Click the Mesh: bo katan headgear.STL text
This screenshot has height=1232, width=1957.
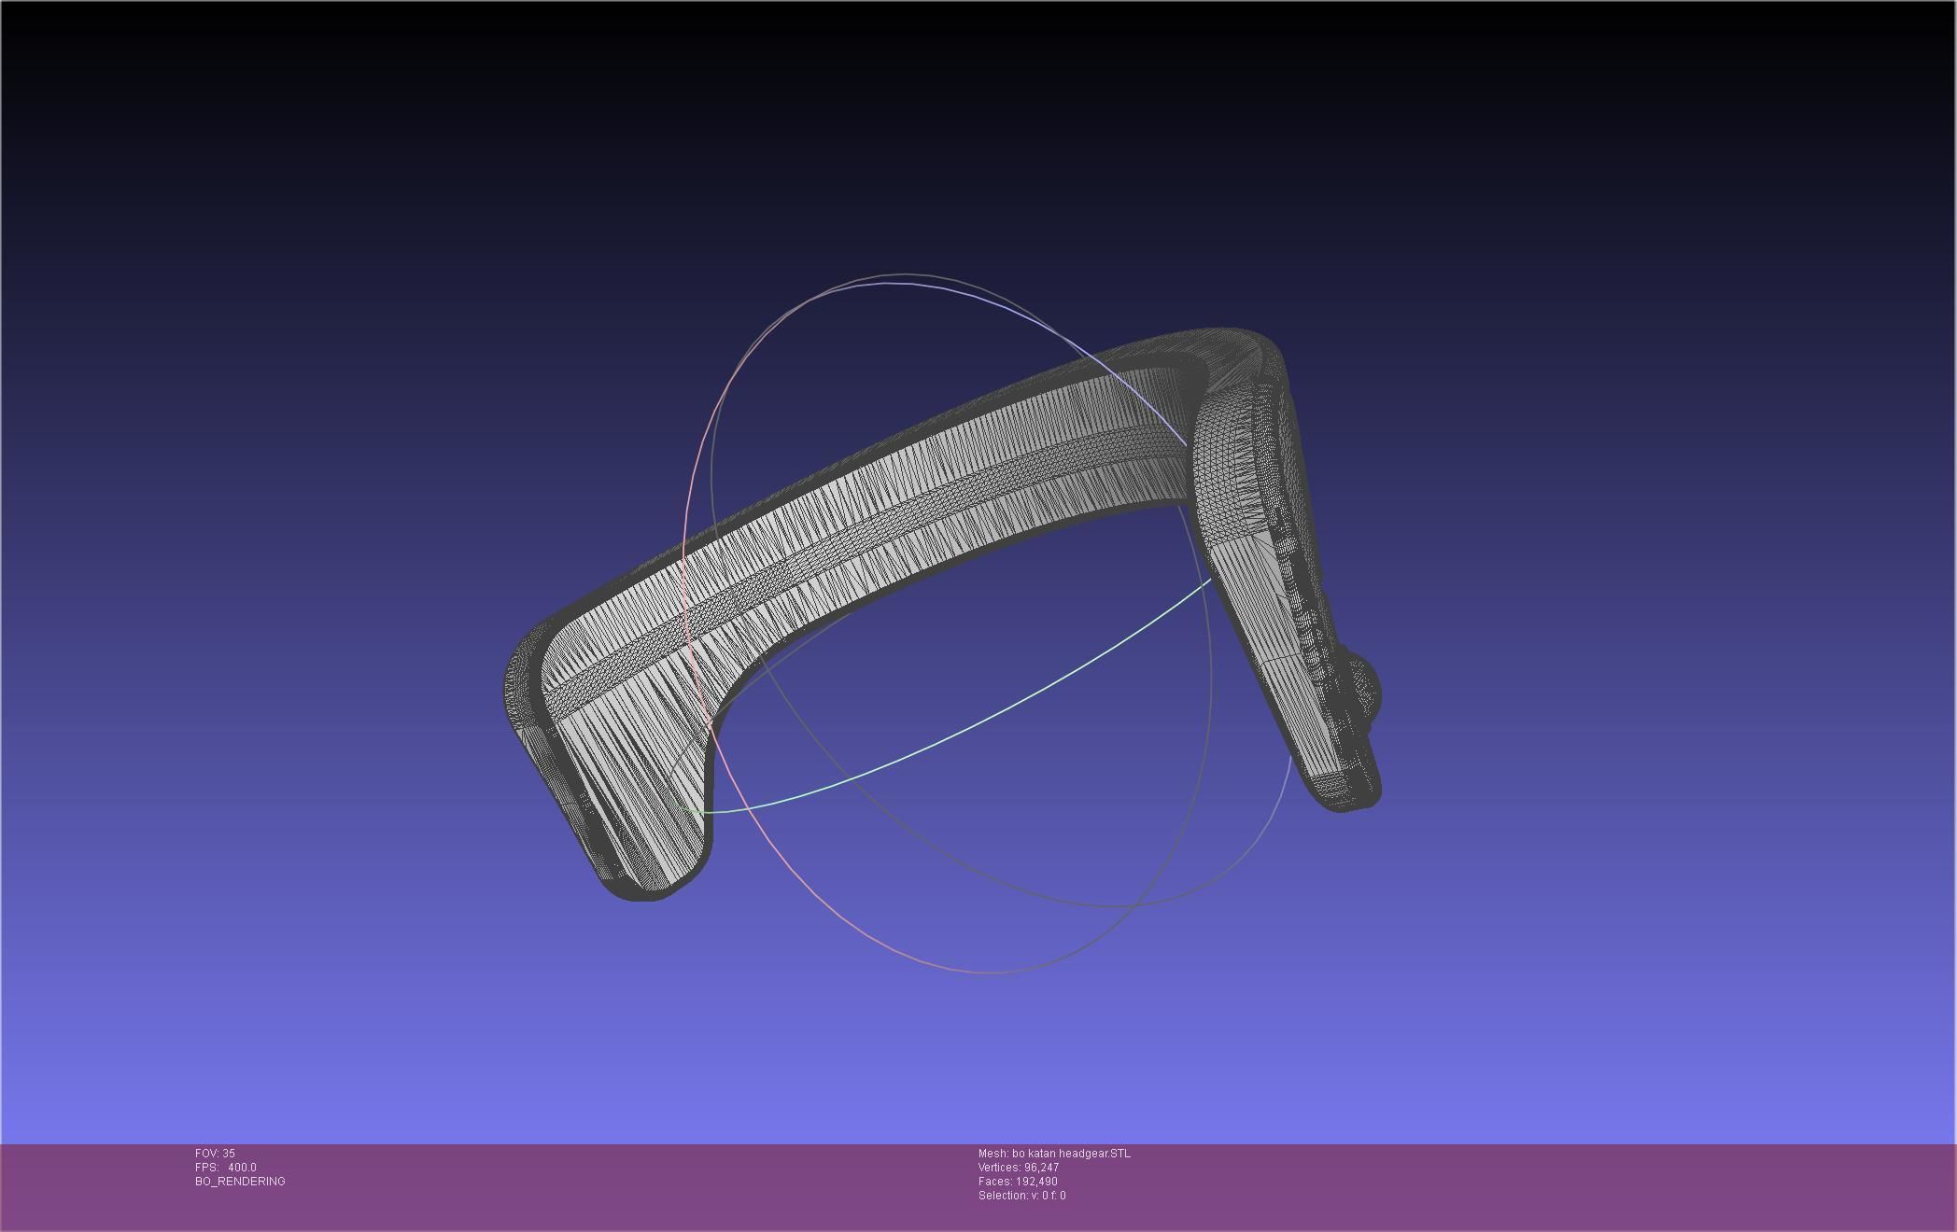point(1054,1154)
